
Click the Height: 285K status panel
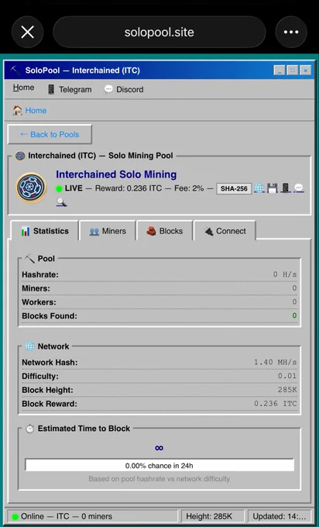[x=213, y=516]
